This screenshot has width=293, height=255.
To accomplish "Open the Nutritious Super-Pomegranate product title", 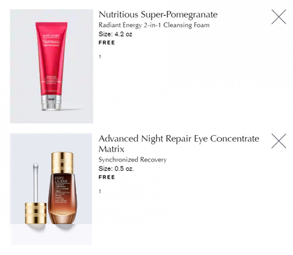I will click(x=158, y=15).
